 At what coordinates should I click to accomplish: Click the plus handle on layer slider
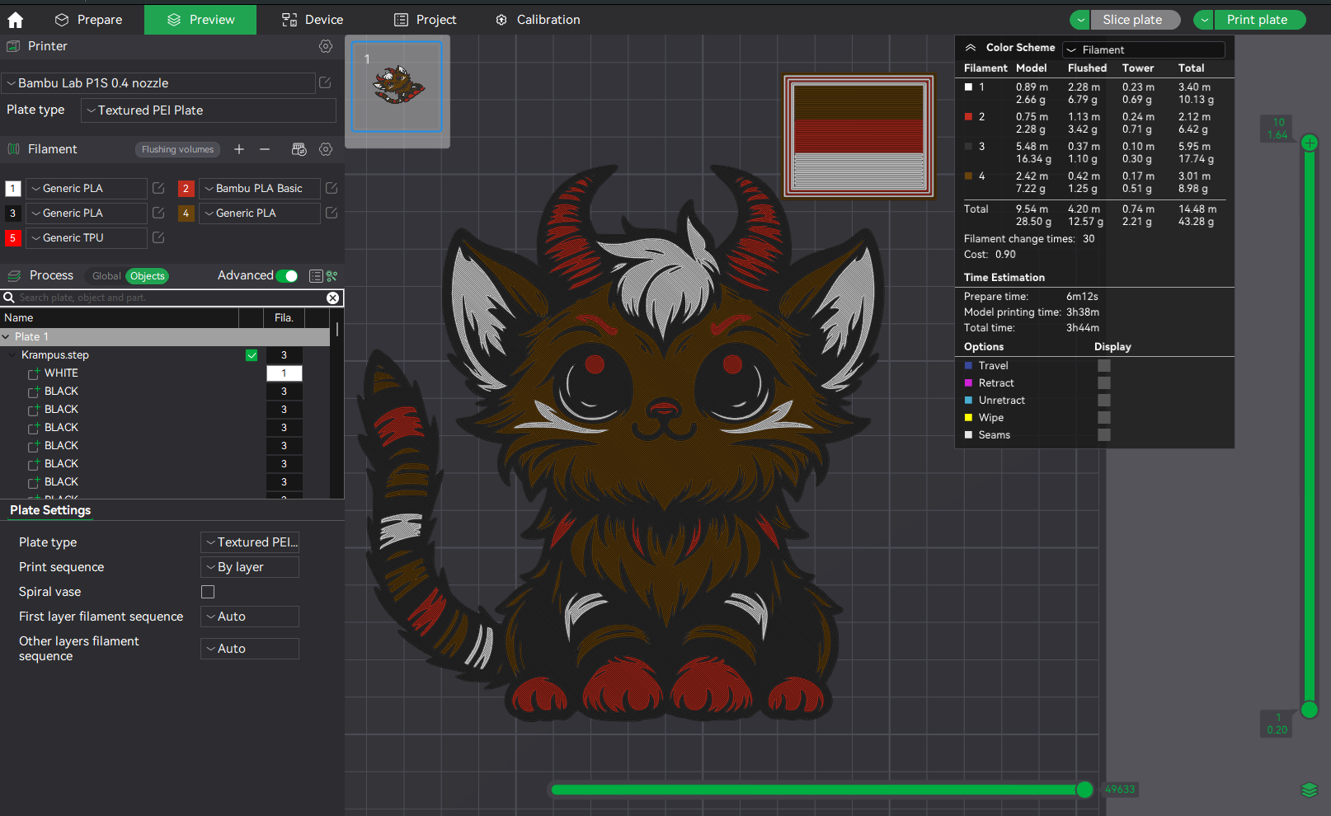1310,143
